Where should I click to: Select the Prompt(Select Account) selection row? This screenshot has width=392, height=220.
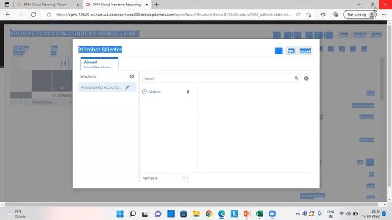[107, 87]
